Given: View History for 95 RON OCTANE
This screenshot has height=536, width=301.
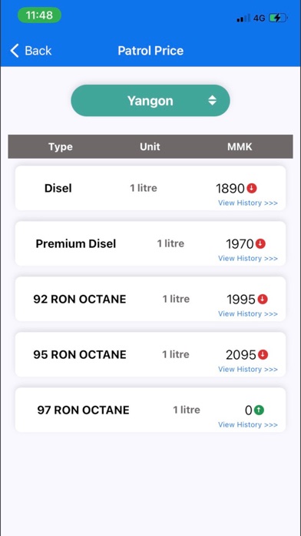Looking at the screenshot, I should [x=248, y=369].
